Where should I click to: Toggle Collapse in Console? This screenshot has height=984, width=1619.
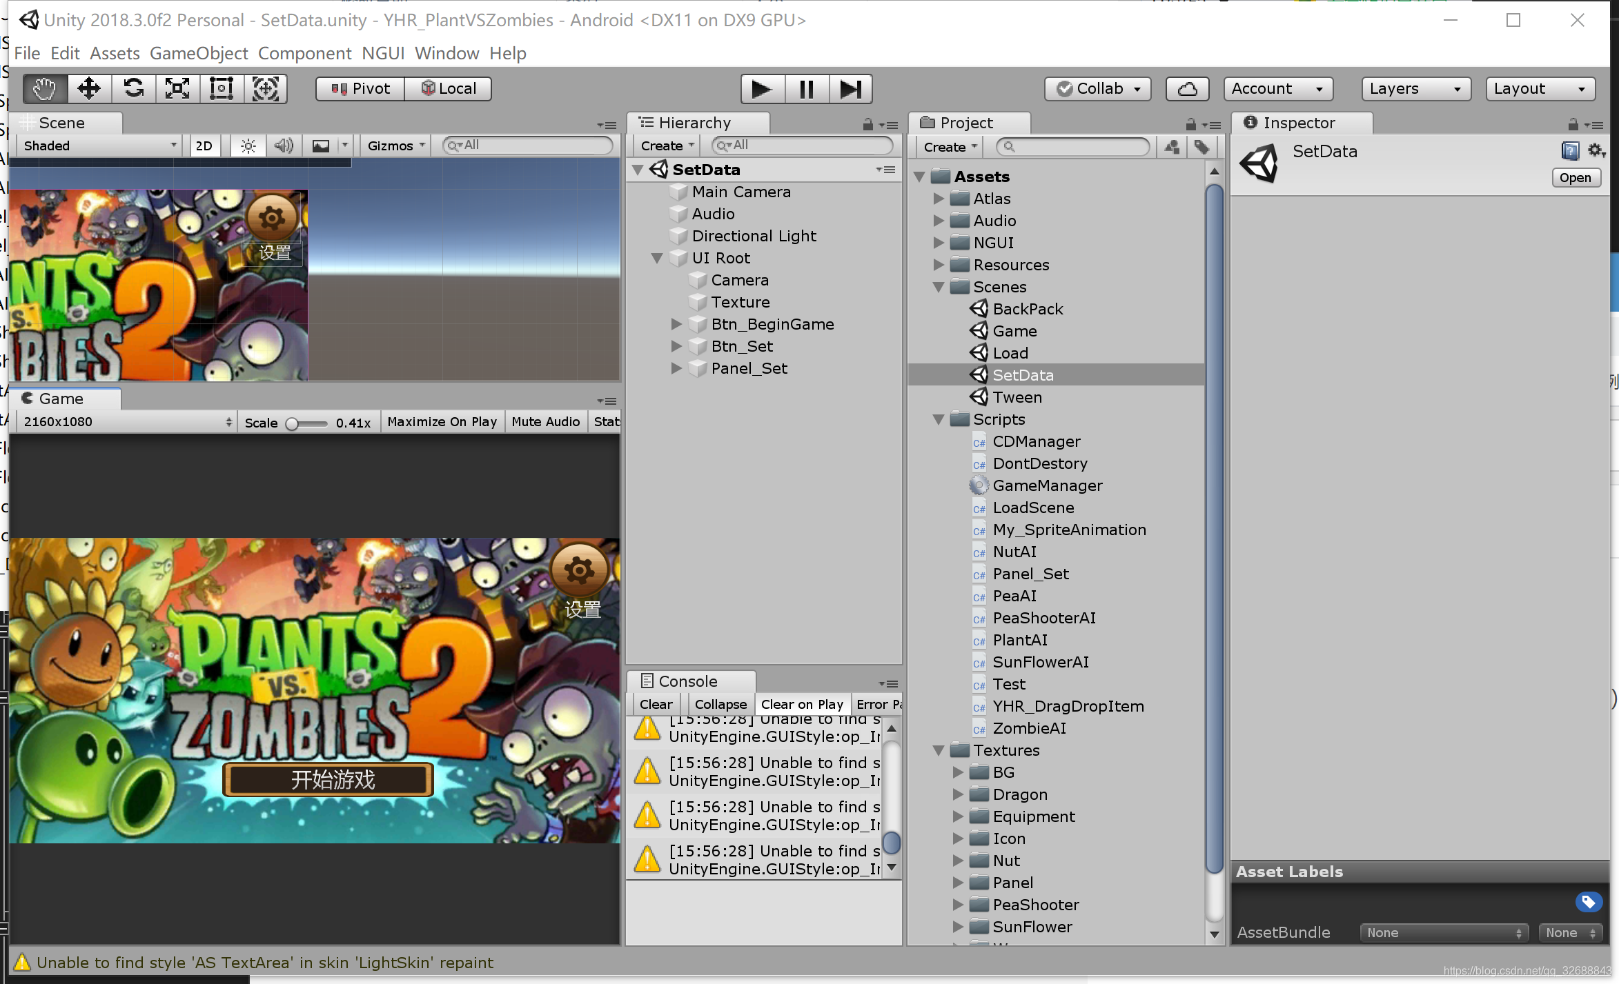[720, 705]
